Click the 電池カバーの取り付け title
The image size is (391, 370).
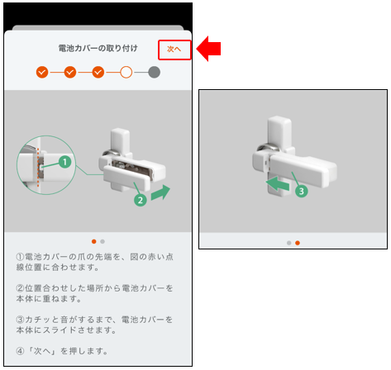tap(98, 49)
